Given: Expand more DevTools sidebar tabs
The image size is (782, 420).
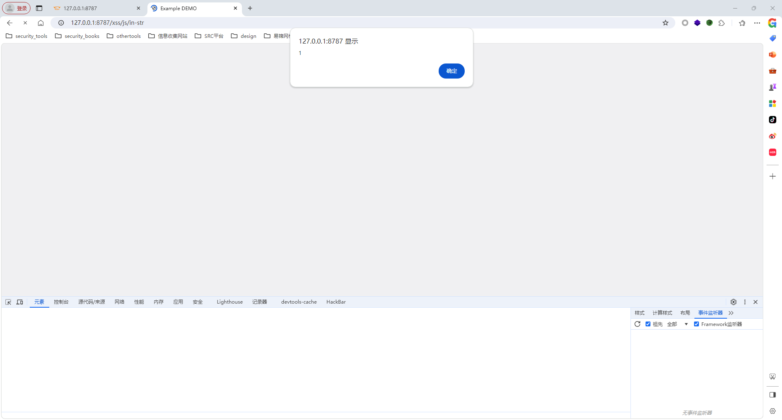Looking at the screenshot, I should (x=731, y=313).
